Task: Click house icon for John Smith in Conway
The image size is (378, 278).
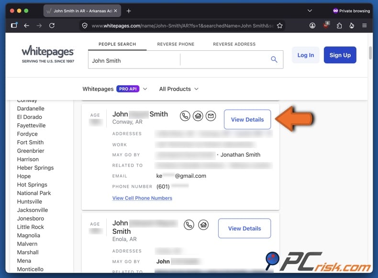Action: (198, 116)
